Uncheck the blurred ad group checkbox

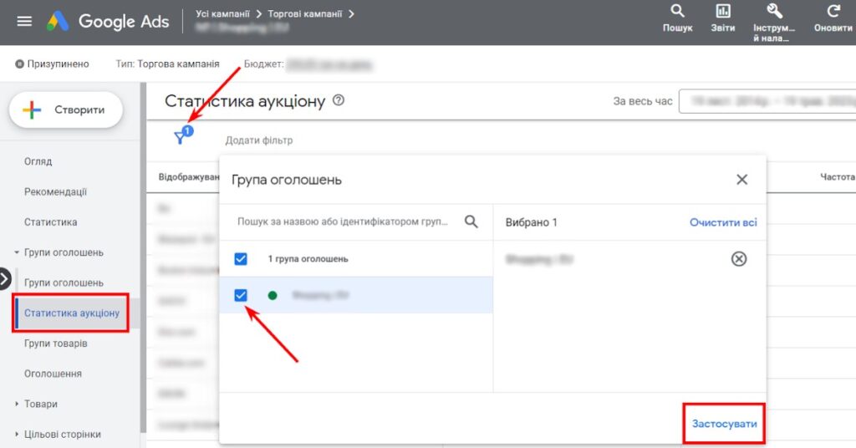coord(241,295)
